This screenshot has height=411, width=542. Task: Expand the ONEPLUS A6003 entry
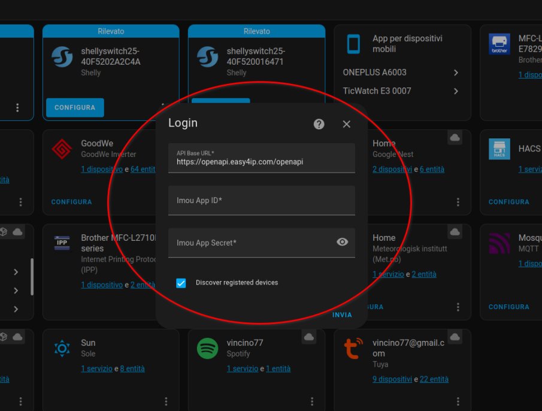[456, 72]
